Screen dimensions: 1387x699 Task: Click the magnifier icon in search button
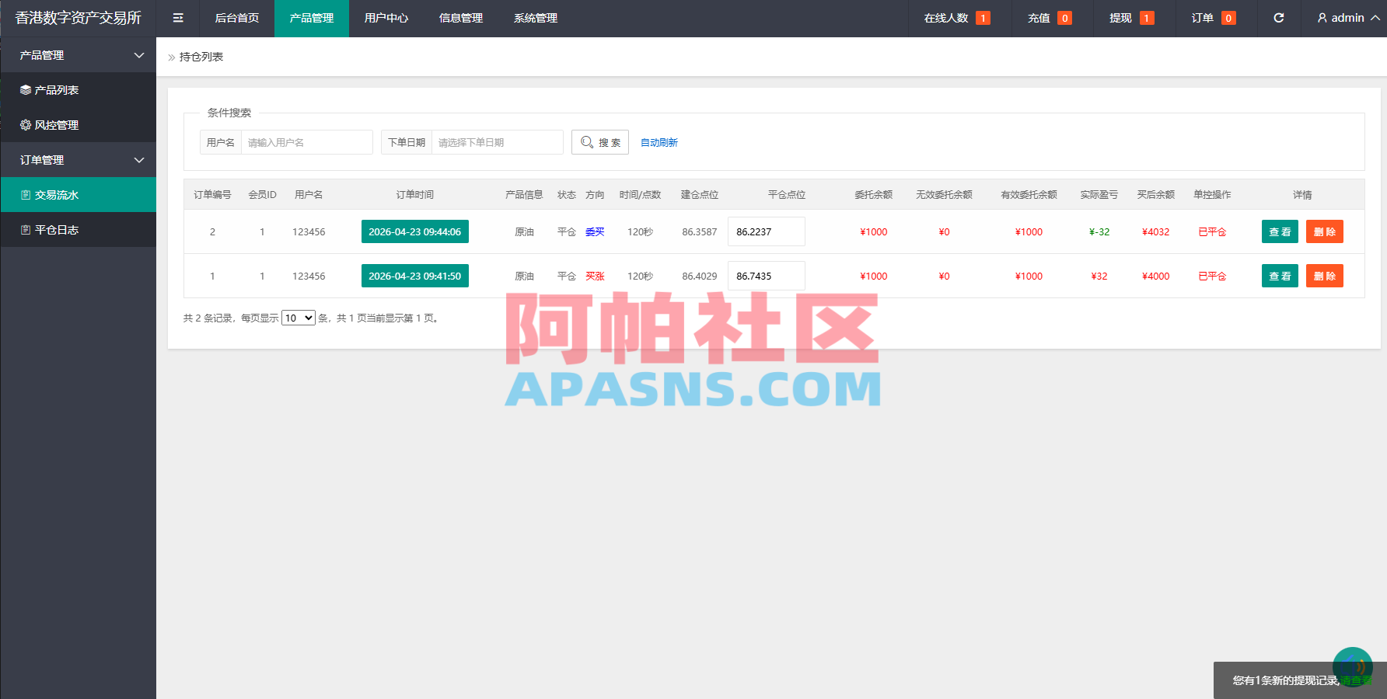(x=587, y=142)
